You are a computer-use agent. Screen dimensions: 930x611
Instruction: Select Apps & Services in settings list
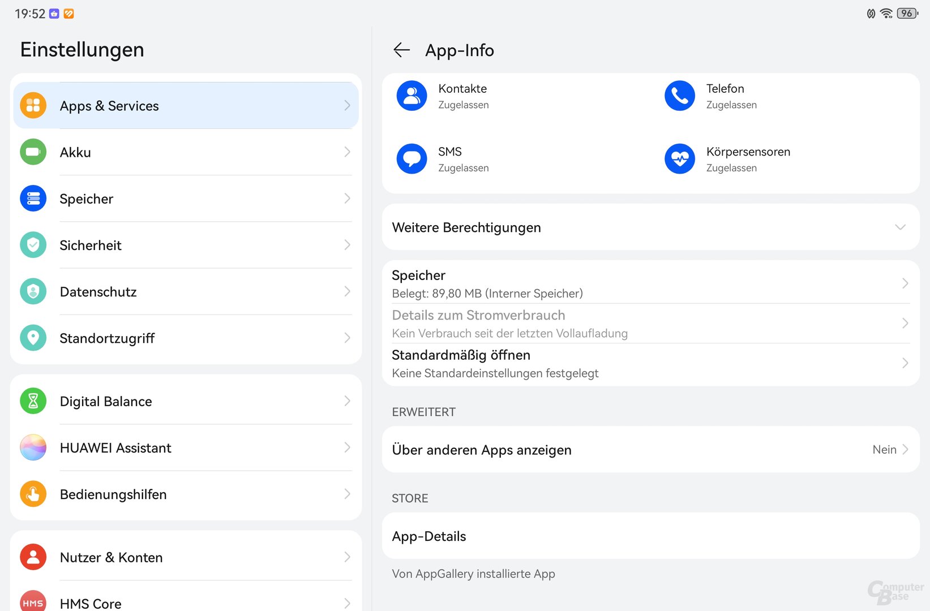coord(186,106)
